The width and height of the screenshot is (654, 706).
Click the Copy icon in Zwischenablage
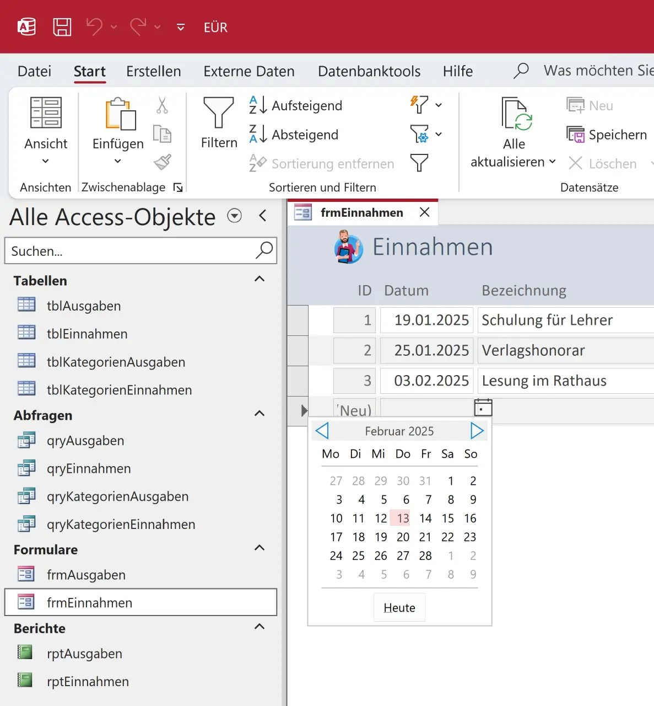click(x=162, y=134)
